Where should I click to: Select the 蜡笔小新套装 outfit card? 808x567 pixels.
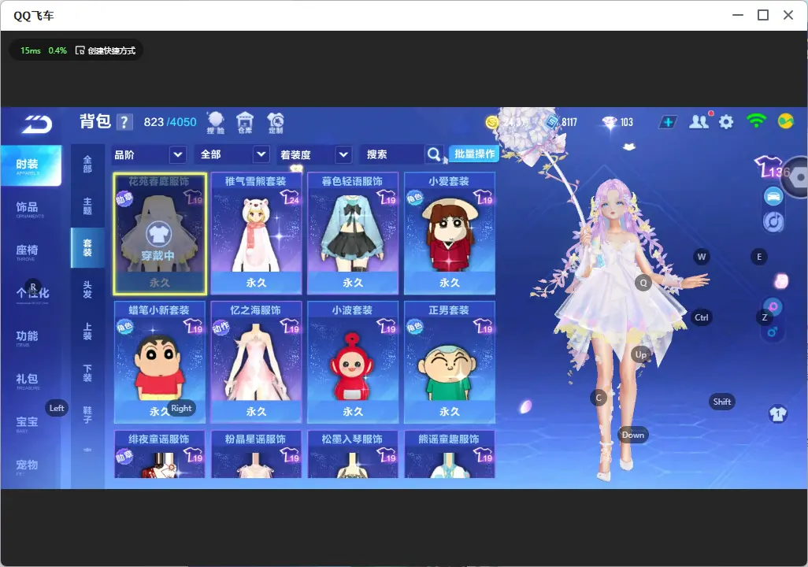pos(160,362)
